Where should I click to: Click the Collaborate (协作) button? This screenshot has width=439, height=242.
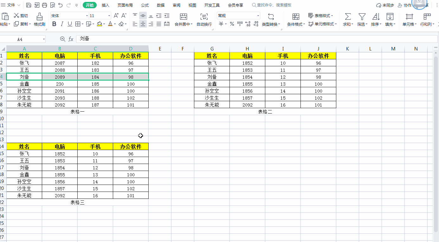tap(404, 5)
